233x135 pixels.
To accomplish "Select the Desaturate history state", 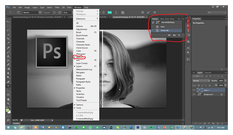I will [167, 30].
